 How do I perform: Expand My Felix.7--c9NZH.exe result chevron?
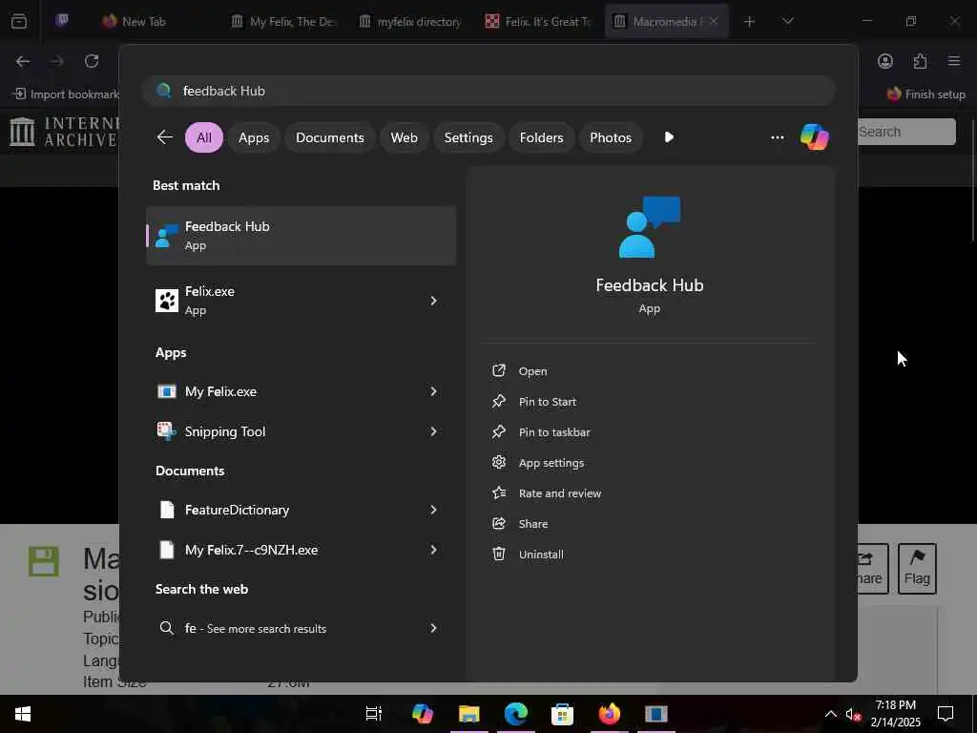(x=434, y=550)
